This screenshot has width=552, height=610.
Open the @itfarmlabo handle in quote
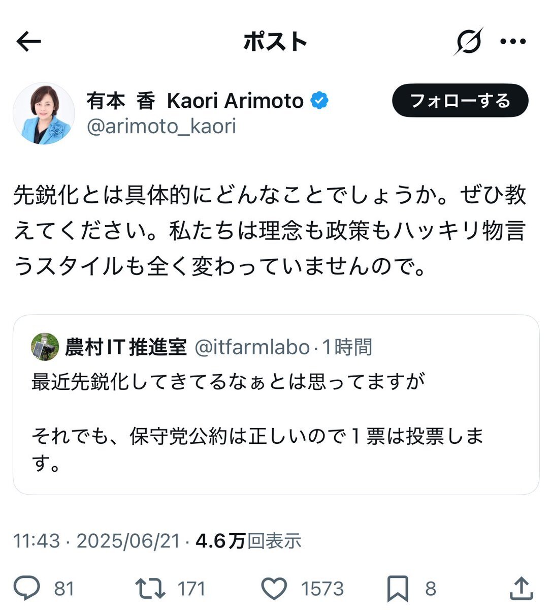coord(252,347)
